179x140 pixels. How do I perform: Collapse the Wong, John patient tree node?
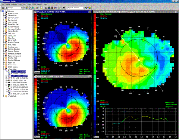(4, 69)
